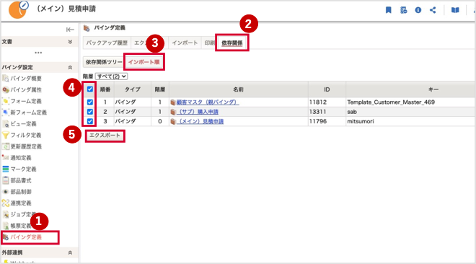This screenshot has width=476, height=264.
Task: Open （サブ）購入申請 link
Action: pyautogui.click(x=198, y=112)
